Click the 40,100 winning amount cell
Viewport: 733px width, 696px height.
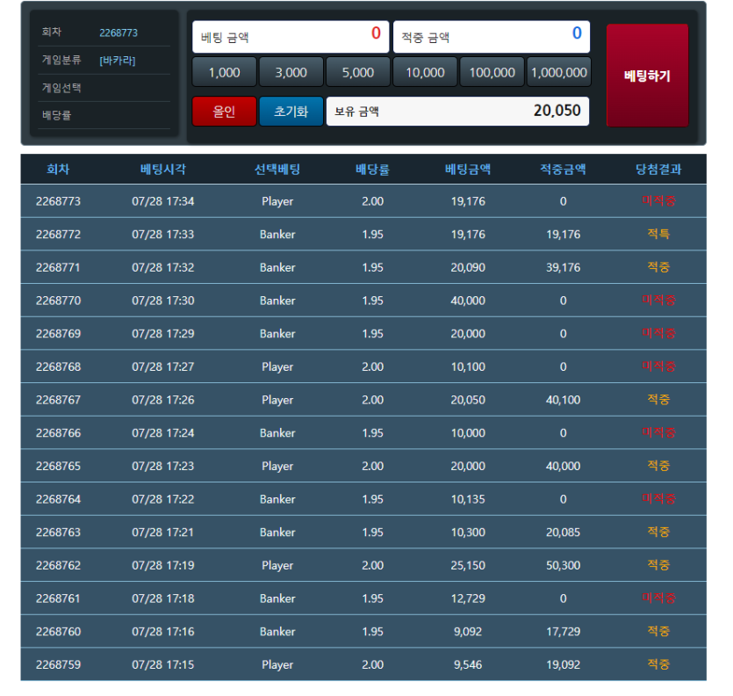564,400
